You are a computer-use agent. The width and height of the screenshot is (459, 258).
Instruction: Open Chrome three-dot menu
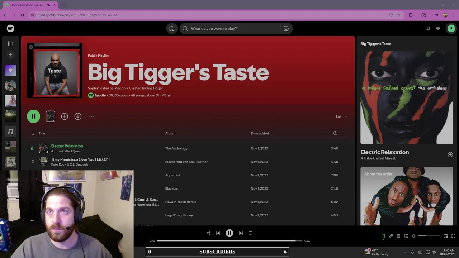click(x=454, y=15)
